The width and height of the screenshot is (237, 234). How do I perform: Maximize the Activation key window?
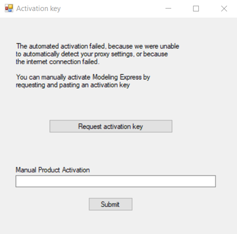[x=196, y=8]
